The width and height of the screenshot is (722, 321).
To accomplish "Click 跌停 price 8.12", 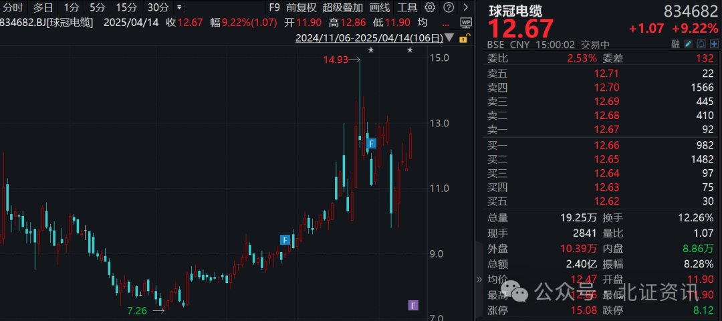I will 703,310.
